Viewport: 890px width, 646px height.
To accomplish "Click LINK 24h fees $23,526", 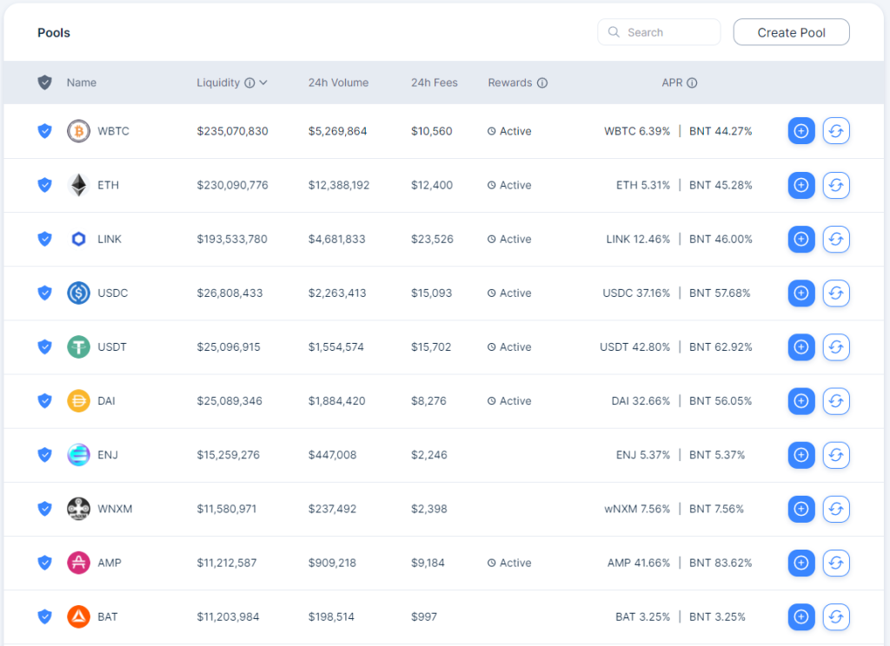I will coord(432,239).
